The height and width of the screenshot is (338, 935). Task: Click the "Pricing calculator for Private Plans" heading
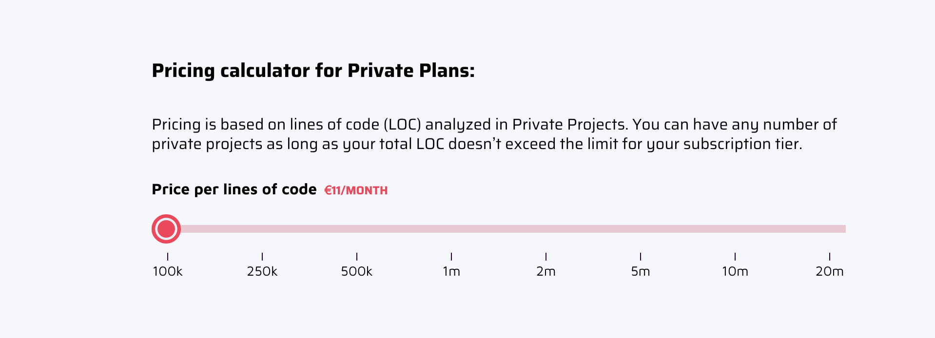point(313,71)
